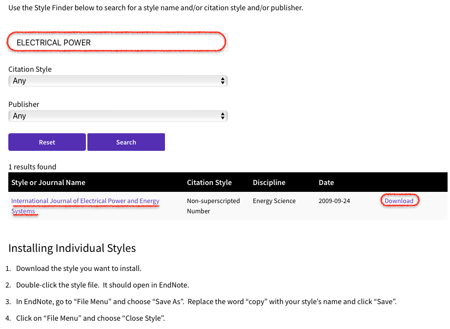Select the 'Installing Individual Styles' heading
This screenshot has height=329, width=450.
pos(72,248)
